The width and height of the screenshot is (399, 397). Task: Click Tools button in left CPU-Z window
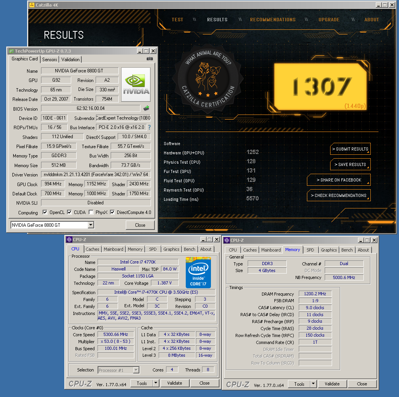pos(142,383)
